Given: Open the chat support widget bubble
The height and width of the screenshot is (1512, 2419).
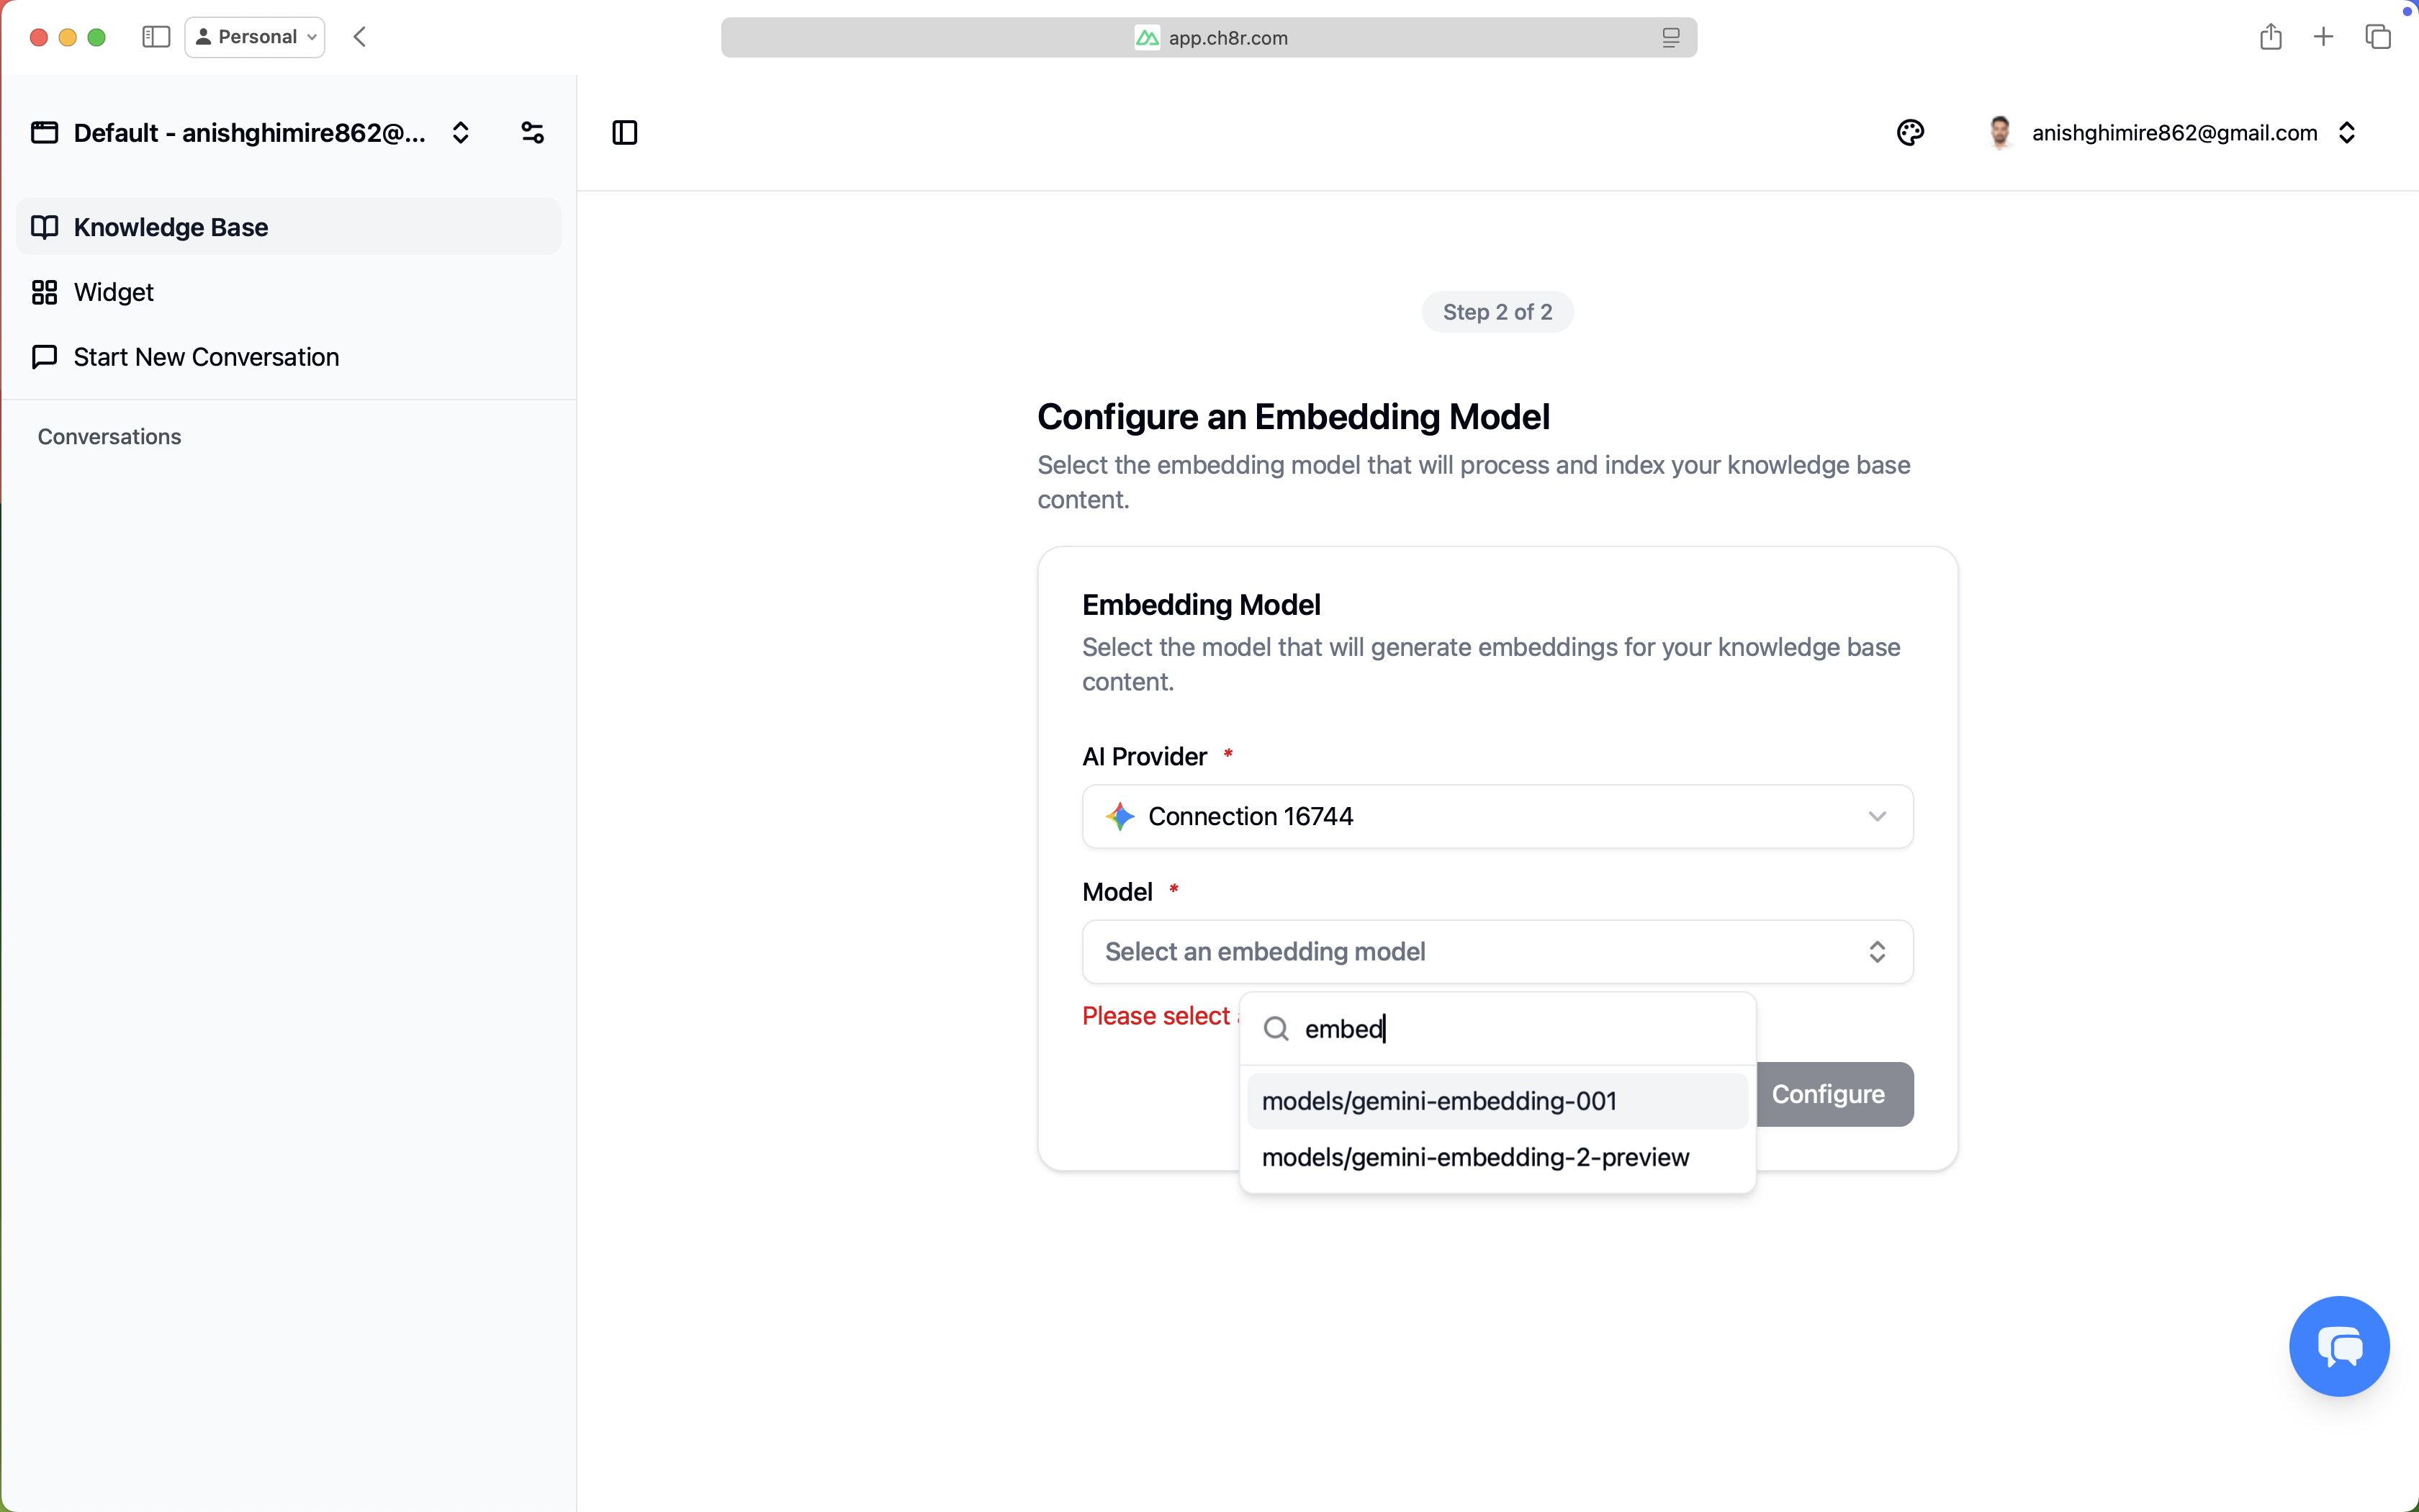Looking at the screenshot, I should 2338,1345.
